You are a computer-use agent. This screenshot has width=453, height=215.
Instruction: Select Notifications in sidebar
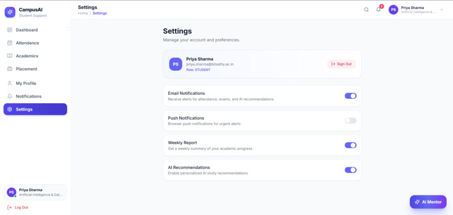pyautogui.click(x=35, y=97)
